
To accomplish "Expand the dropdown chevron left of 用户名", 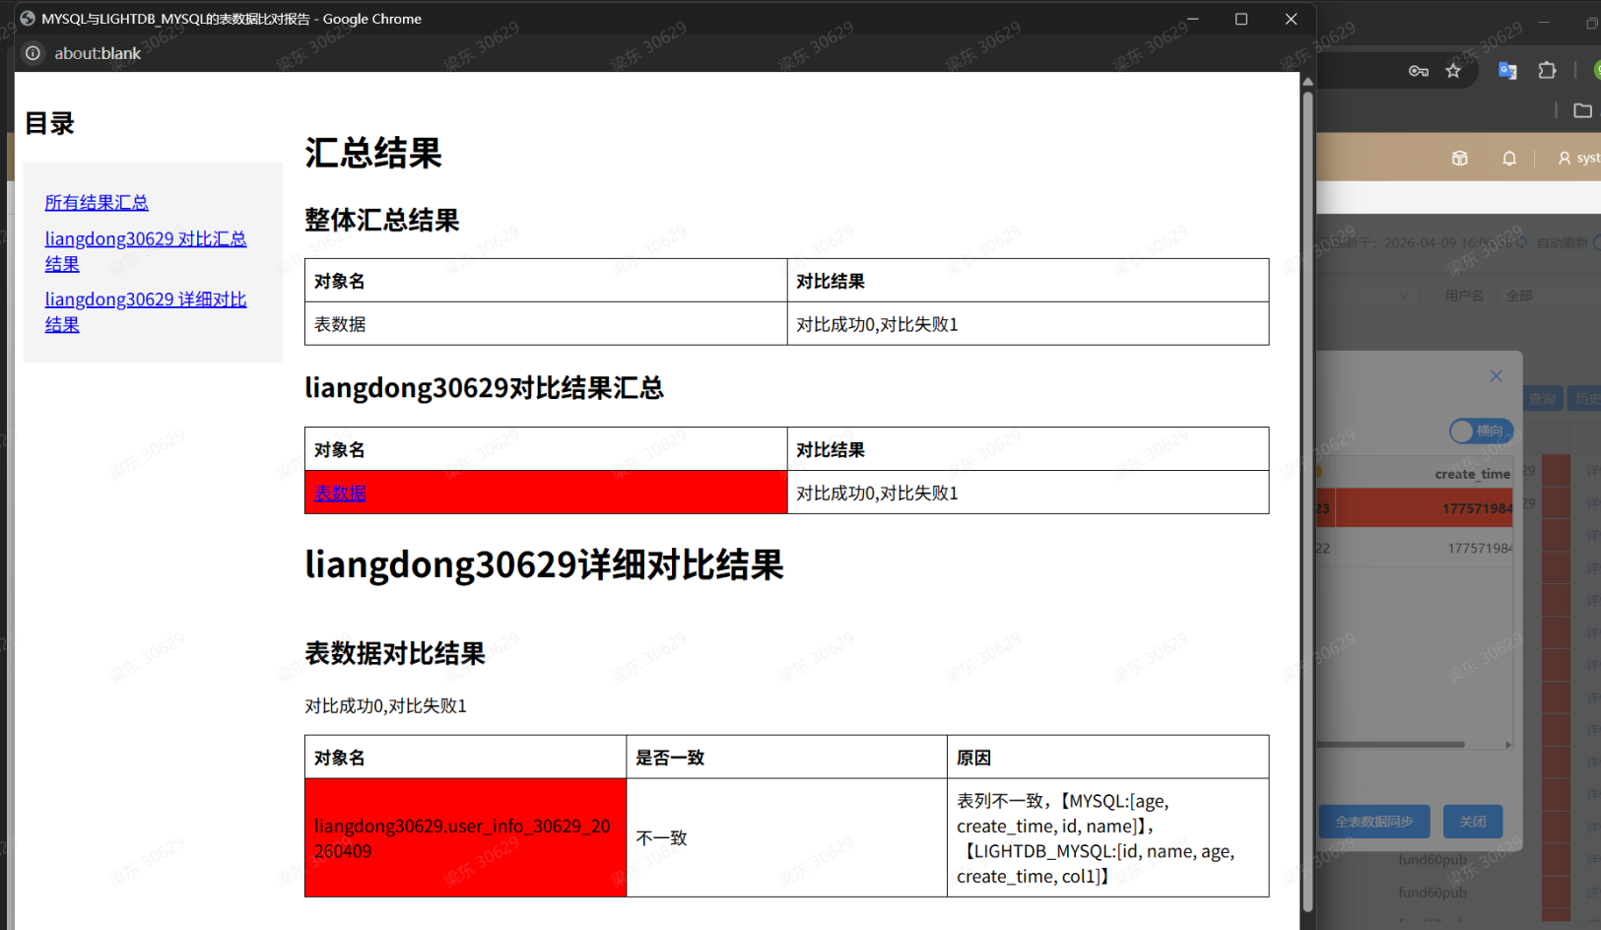I will coord(1404,296).
